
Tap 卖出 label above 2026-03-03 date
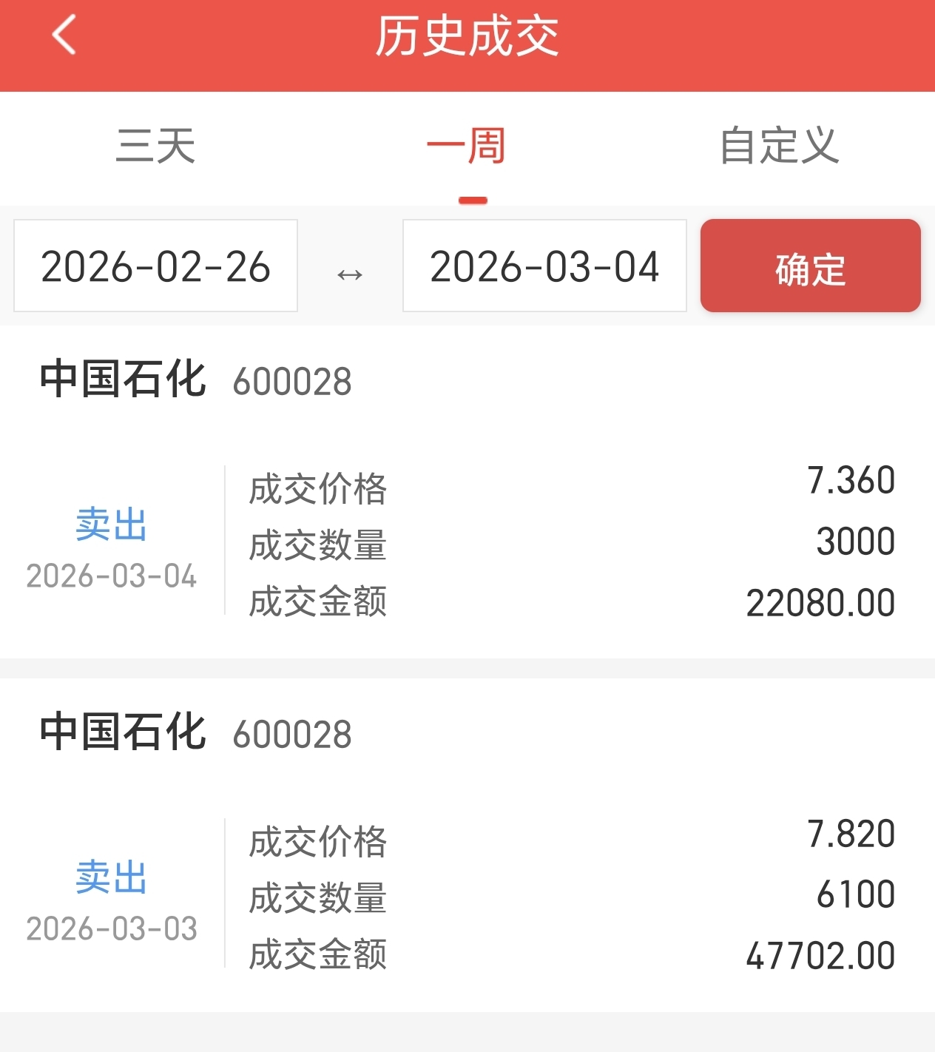(111, 877)
